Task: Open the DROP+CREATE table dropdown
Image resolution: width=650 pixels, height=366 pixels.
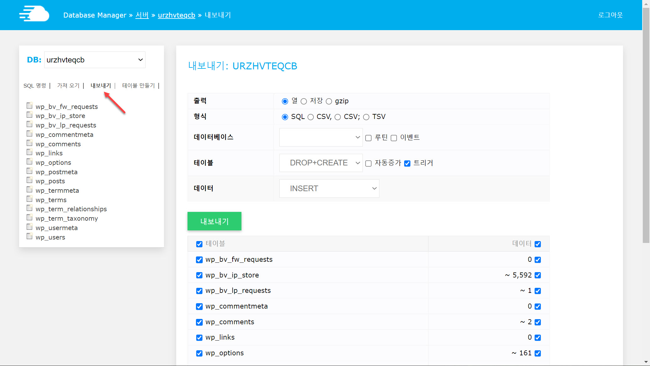Action: tap(321, 163)
